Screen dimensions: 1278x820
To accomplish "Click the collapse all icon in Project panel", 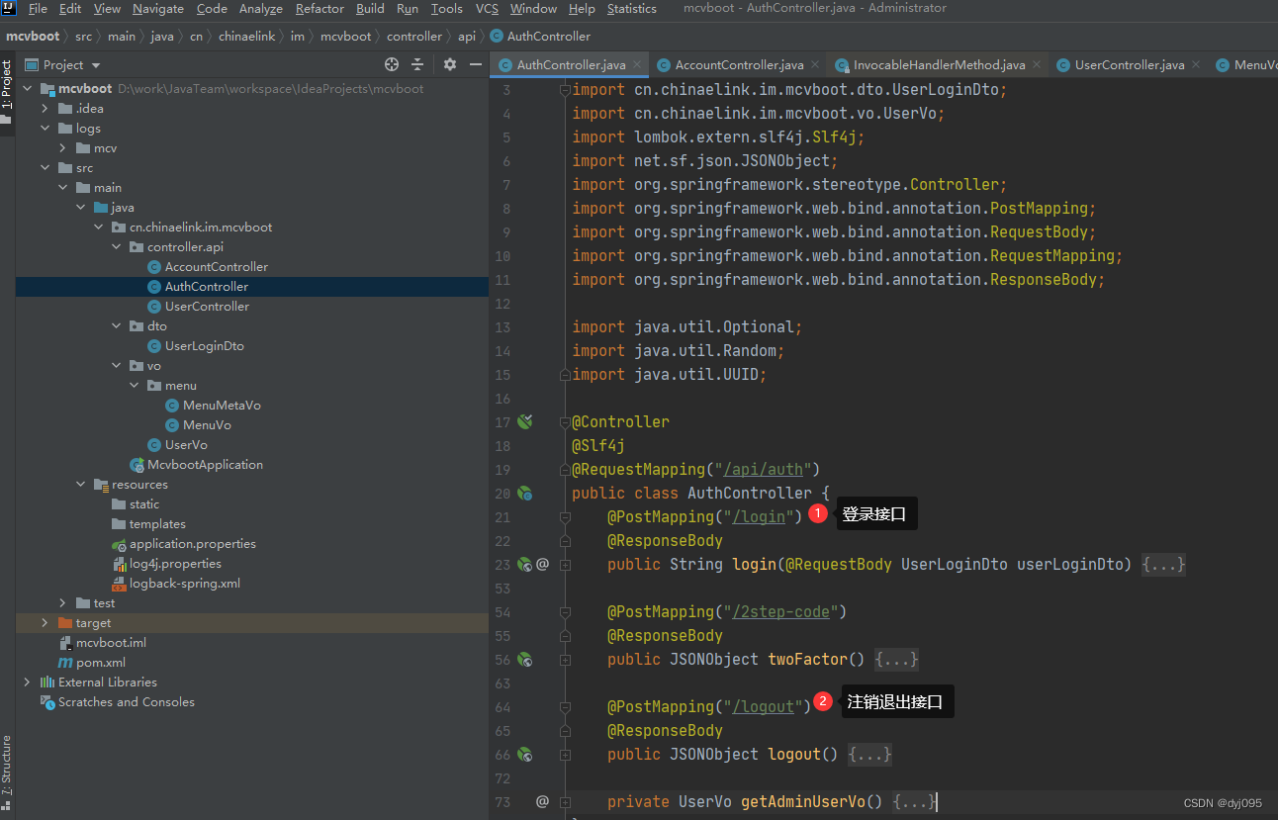I will point(417,64).
